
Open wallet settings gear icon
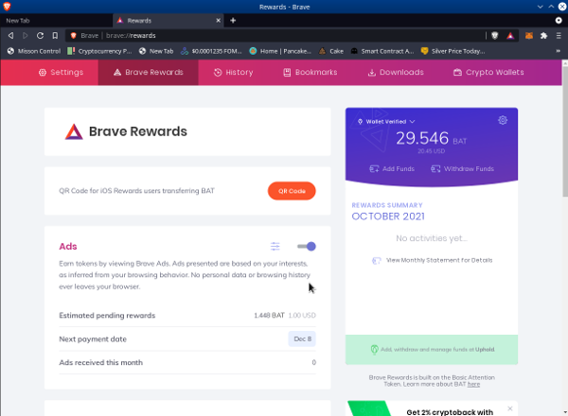coord(503,120)
